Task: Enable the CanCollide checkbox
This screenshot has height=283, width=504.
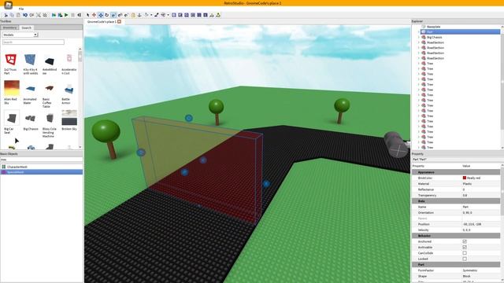Action: pyautogui.click(x=465, y=253)
